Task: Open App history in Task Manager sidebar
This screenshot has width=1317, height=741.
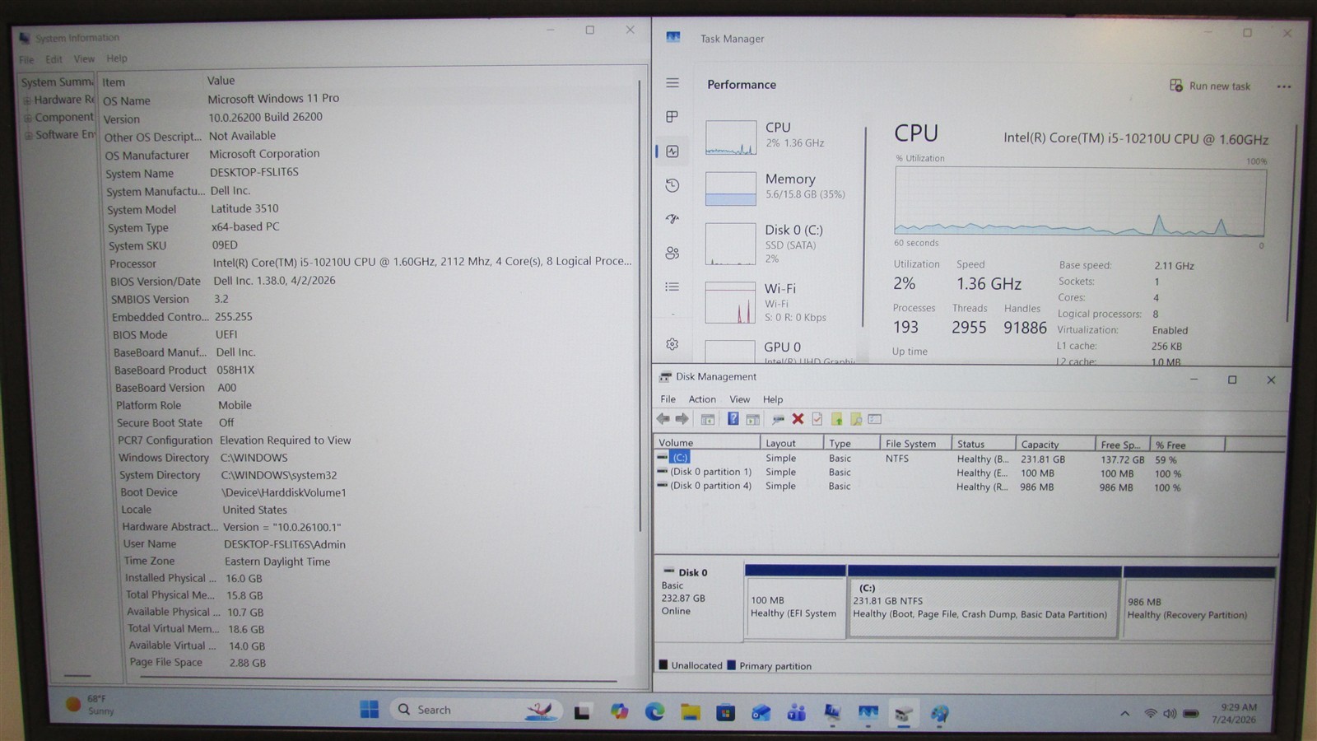Action: [672, 185]
